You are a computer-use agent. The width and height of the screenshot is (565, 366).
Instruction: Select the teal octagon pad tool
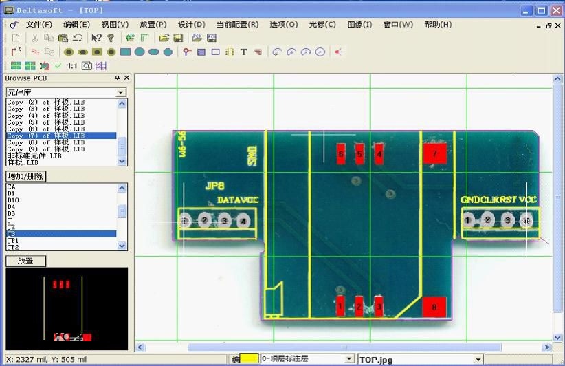click(168, 52)
